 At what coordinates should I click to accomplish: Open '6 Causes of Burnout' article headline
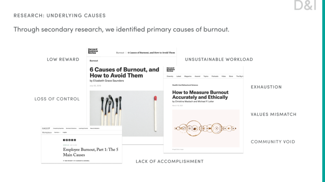124,72
